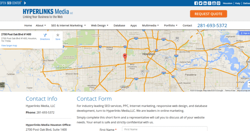Expand SEO & Internet Marketing dropdown
The image size is (250, 131).
(x=68, y=25)
